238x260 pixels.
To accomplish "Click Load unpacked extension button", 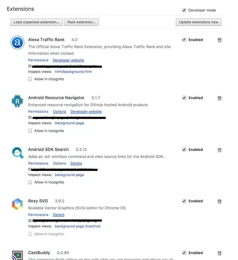I will point(36,22).
